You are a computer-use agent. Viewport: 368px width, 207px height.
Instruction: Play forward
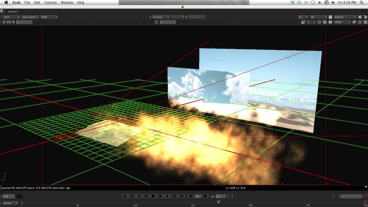point(167,196)
